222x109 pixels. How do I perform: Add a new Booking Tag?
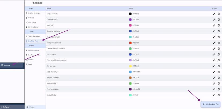pos(210,104)
